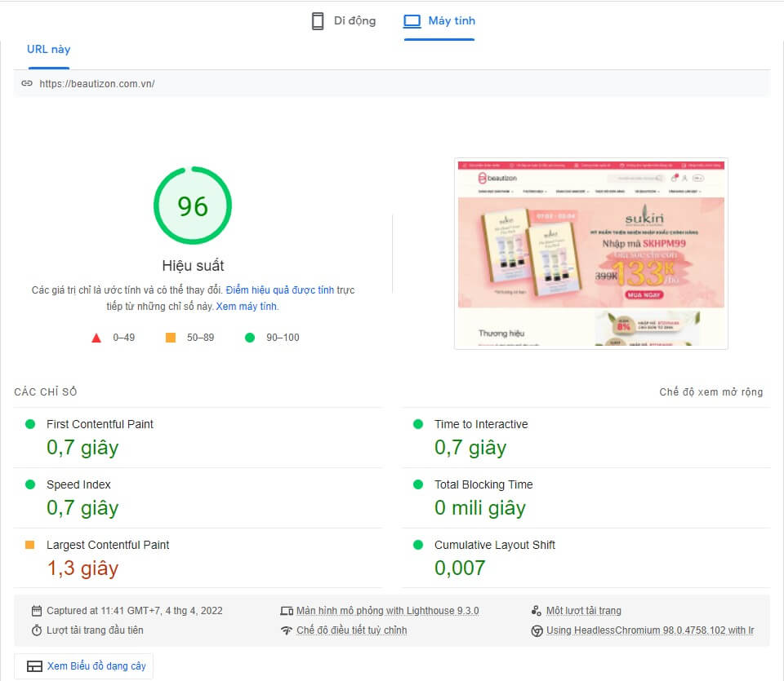Open the Xem máy tính link
The width and height of the screenshot is (784, 681).
247,307
